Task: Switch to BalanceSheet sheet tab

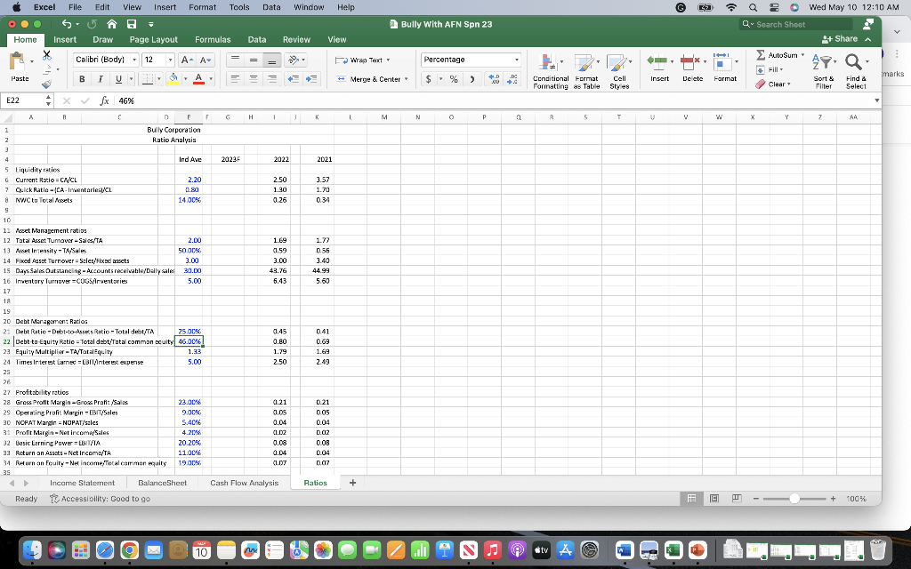Action: tap(162, 483)
